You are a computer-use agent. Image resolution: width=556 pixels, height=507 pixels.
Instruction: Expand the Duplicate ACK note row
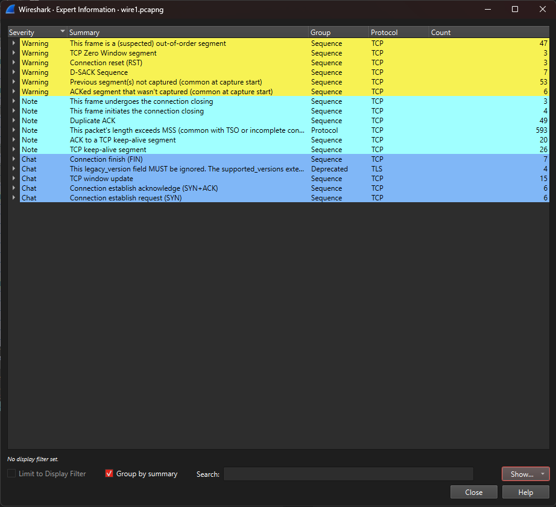pyautogui.click(x=13, y=120)
